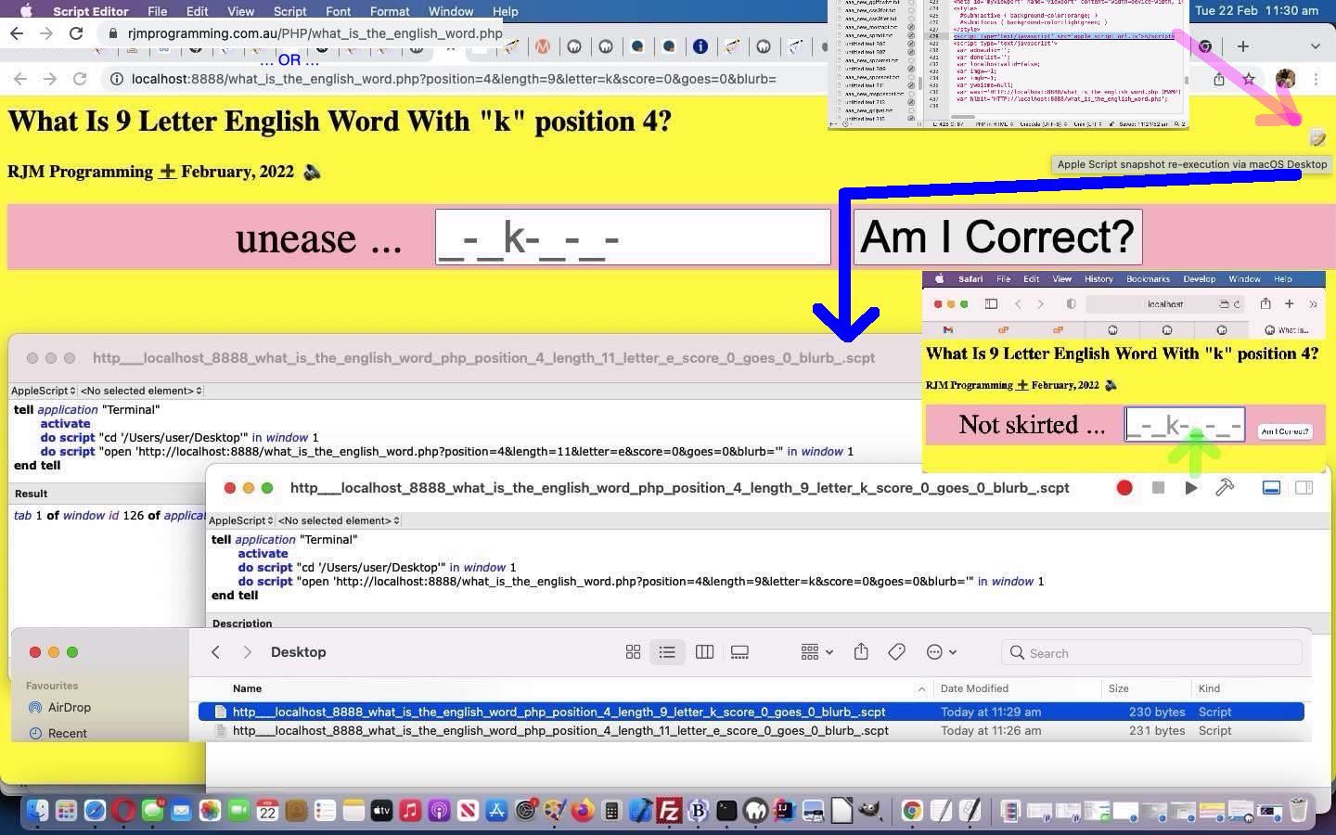The width and height of the screenshot is (1336, 835).
Task: Click the Compile hammer icon
Action: pyautogui.click(x=1225, y=488)
